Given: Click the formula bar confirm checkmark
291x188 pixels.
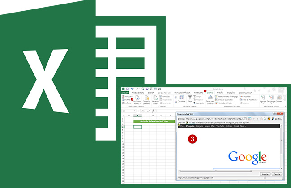Looking at the screenshot, I should click(148, 111).
